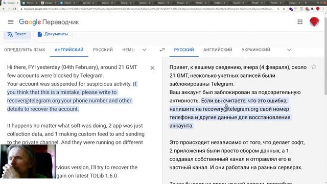Click the source sentence 'Your account was suspended'
The image size is (327, 184).
[x=69, y=84]
